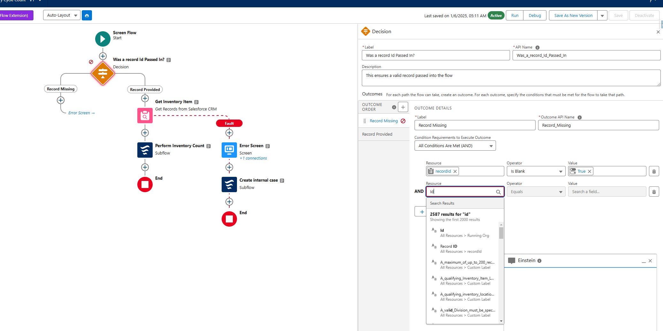Click the Screen Flow Start play icon

103,39
